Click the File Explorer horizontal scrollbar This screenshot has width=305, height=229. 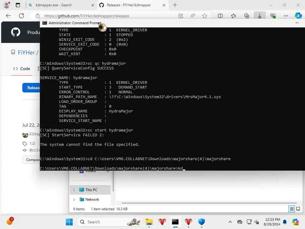pos(209,203)
